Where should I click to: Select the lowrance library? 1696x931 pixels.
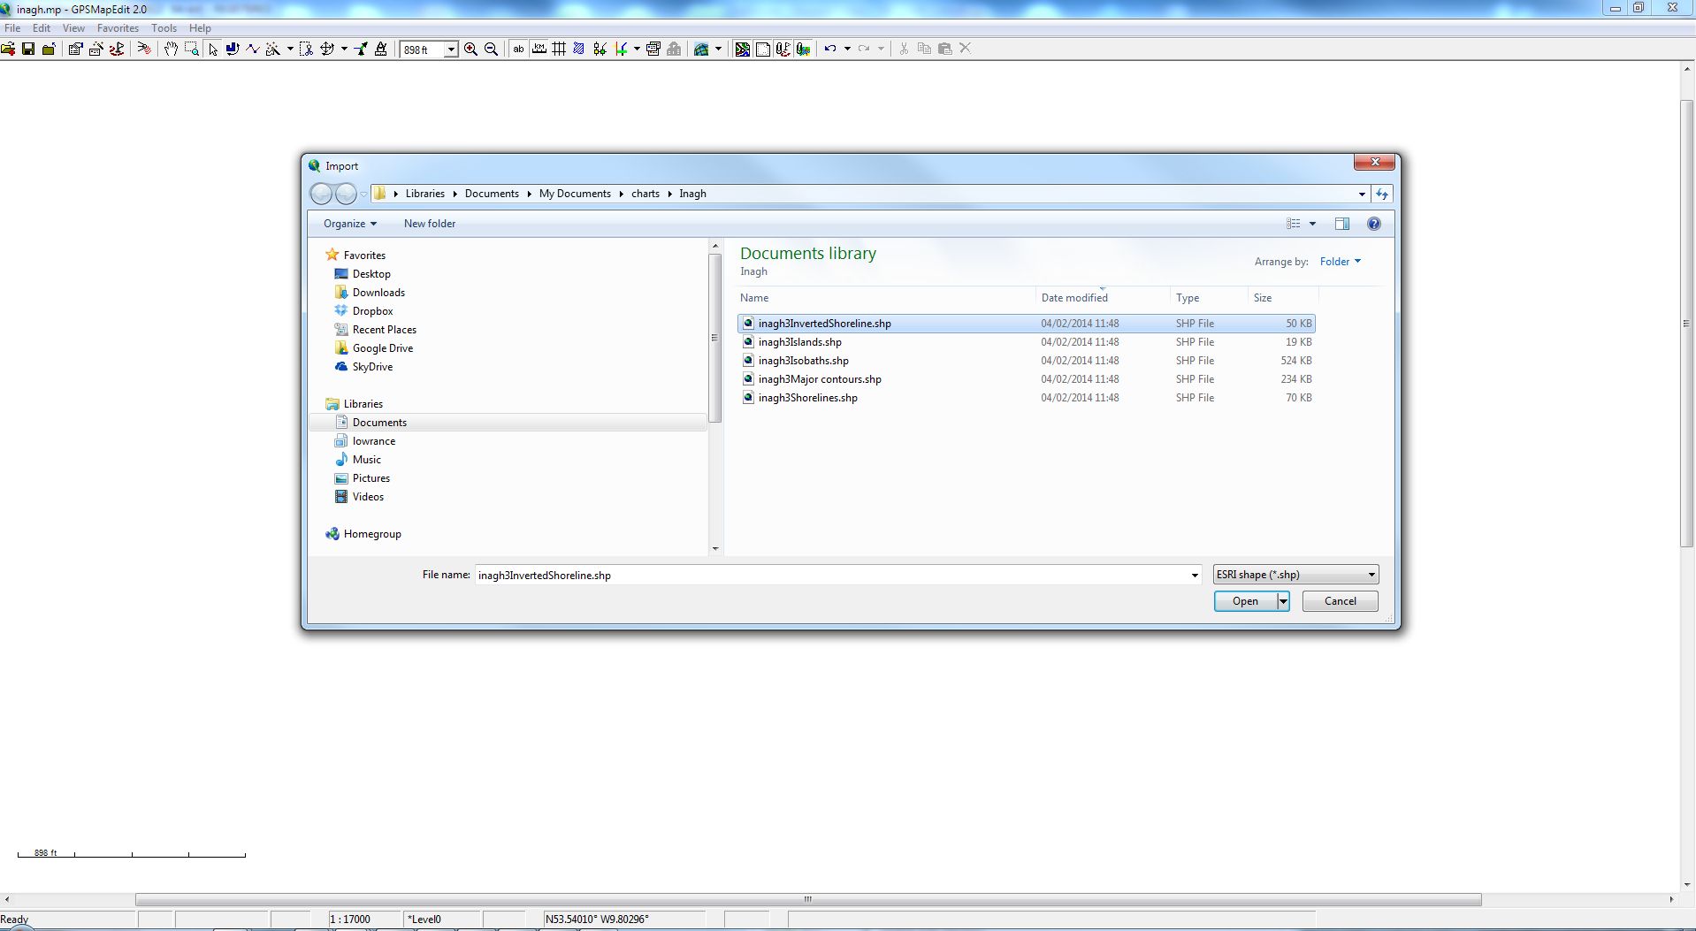374,441
